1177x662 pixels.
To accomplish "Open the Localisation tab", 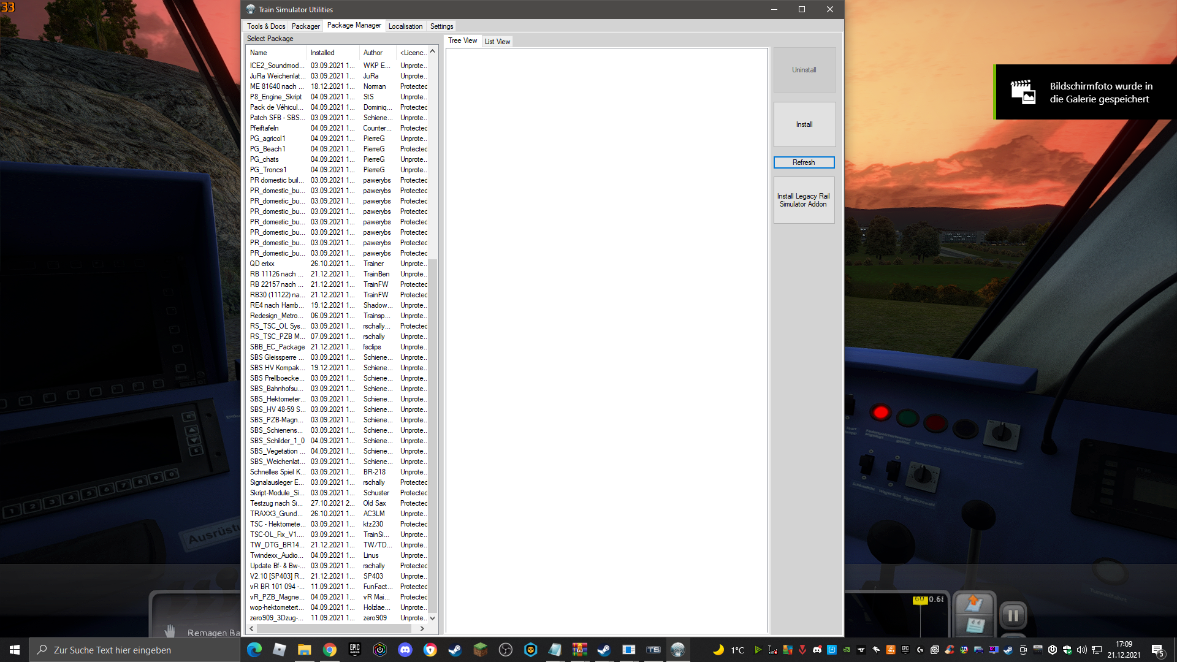I will [405, 26].
